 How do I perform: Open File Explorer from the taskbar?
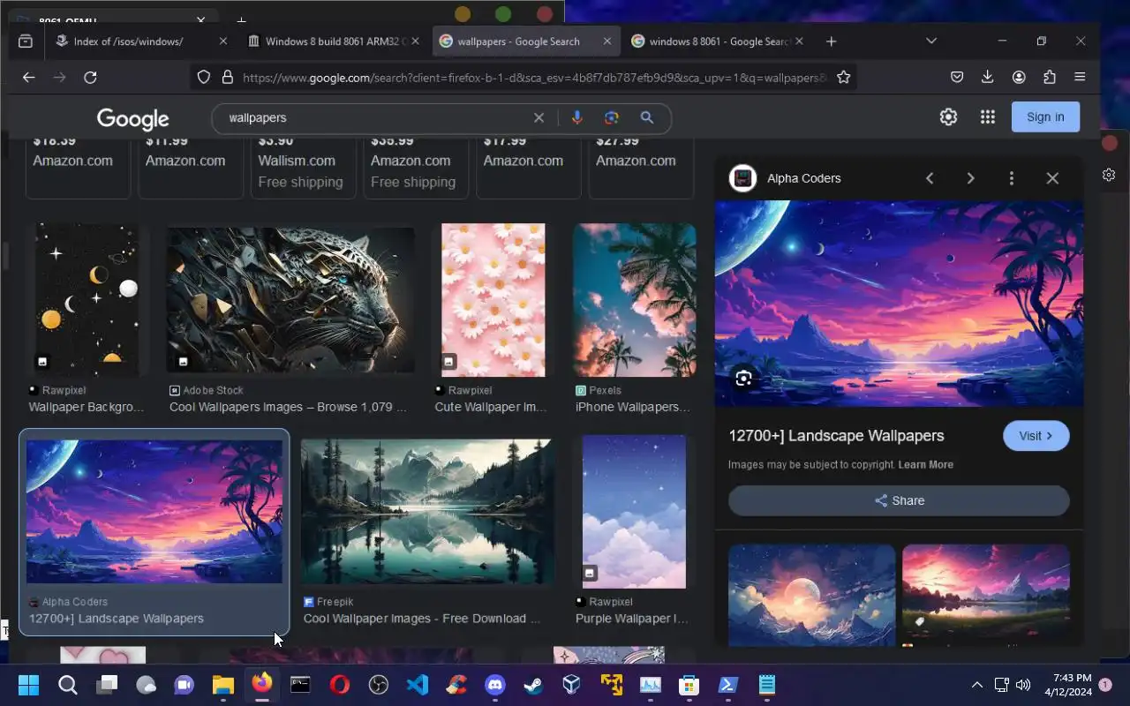pos(222,685)
